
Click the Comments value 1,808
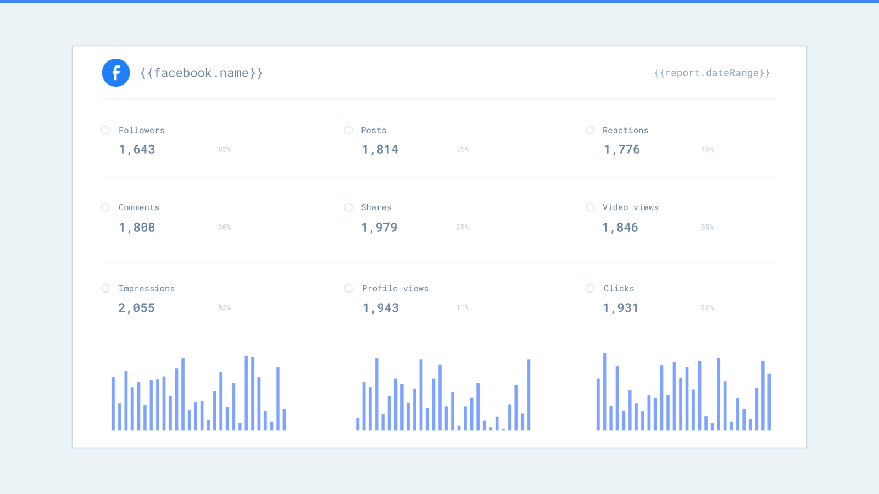coord(137,227)
